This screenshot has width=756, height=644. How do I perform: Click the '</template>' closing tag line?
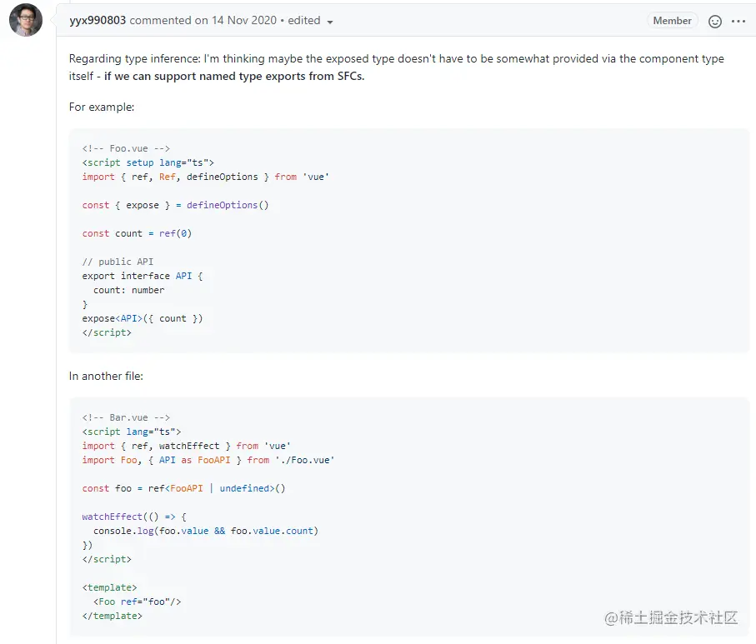click(113, 616)
